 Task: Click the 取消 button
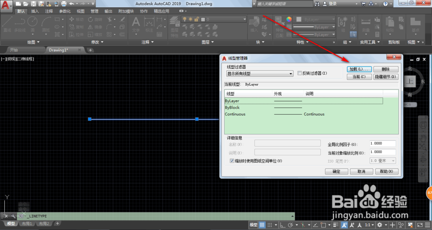coord(361,171)
